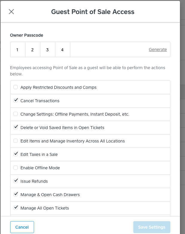This screenshot has width=185, height=234.
Task: Toggle Manage & Open Cash Drawers checkbox
Action: pyautogui.click(x=16, y=194)
